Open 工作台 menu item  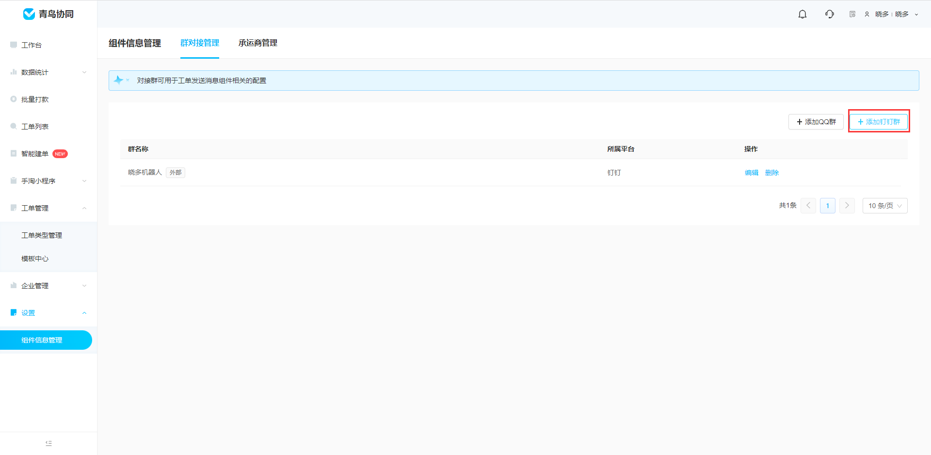[x=32, y=45]
